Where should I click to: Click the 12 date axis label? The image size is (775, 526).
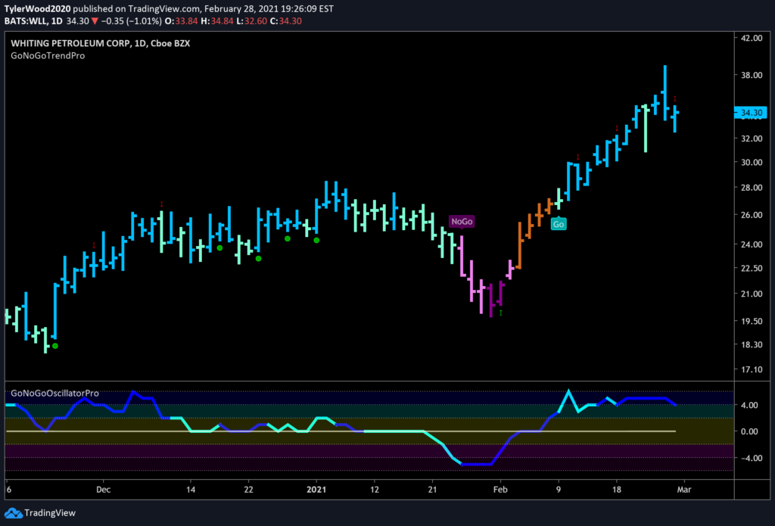coord(374,490)
